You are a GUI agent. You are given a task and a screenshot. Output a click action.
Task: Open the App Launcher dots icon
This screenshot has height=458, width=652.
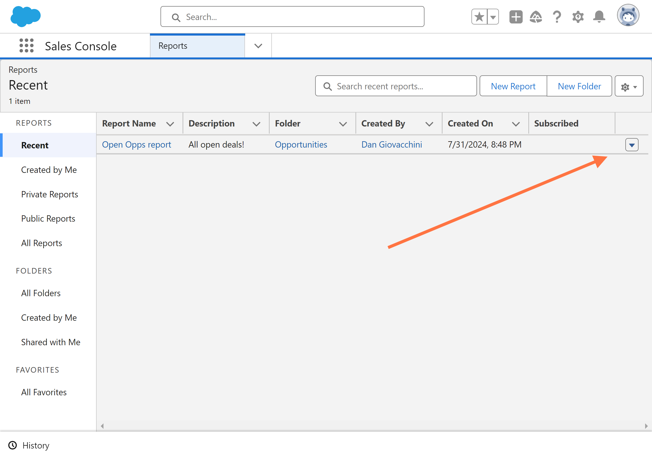26,46
